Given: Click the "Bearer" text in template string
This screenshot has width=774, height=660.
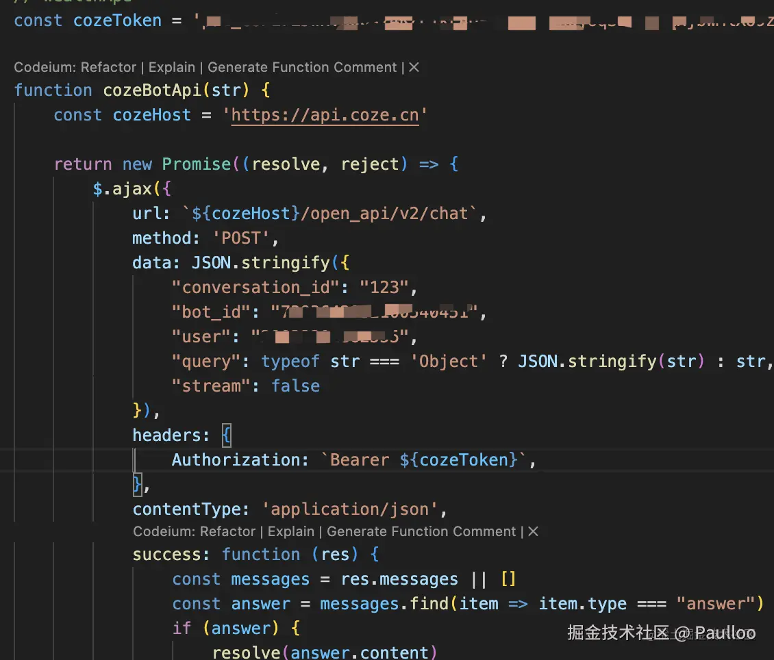Looking at the screenshot, I should pos(360,459).
